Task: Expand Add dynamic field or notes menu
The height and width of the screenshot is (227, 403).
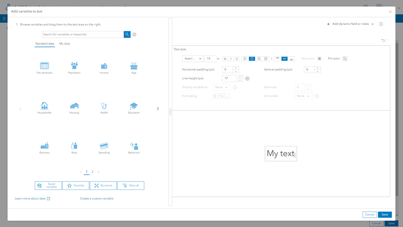Action: coord(351,24)
